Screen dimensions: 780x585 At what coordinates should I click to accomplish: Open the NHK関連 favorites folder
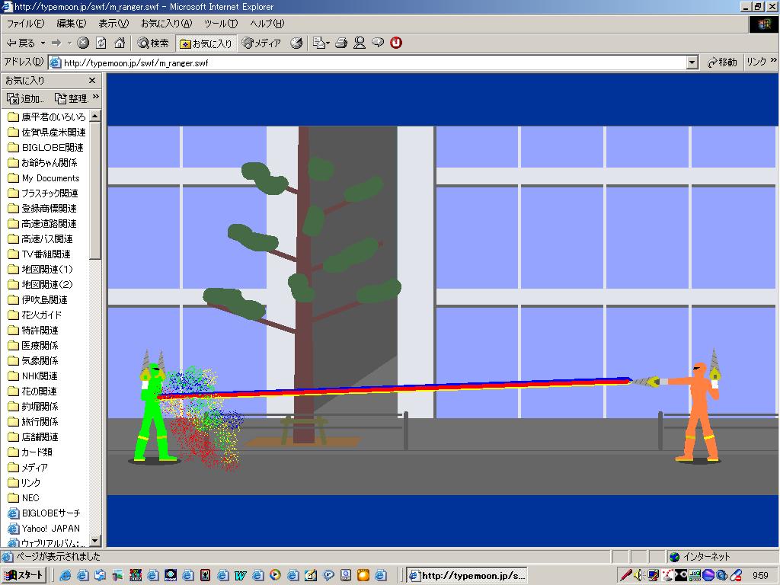coord(33,376)
